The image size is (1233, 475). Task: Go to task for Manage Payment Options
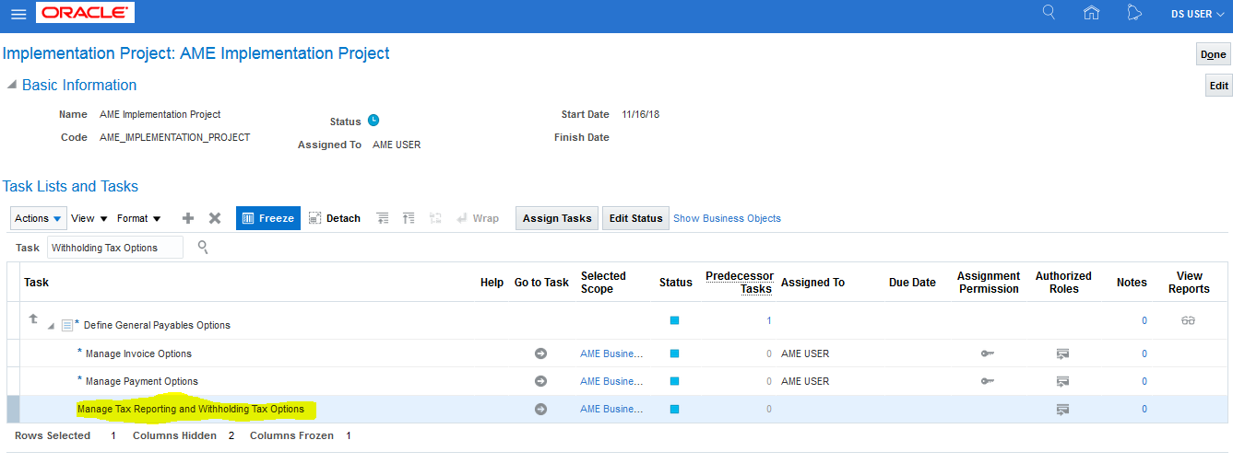point(540,381)
